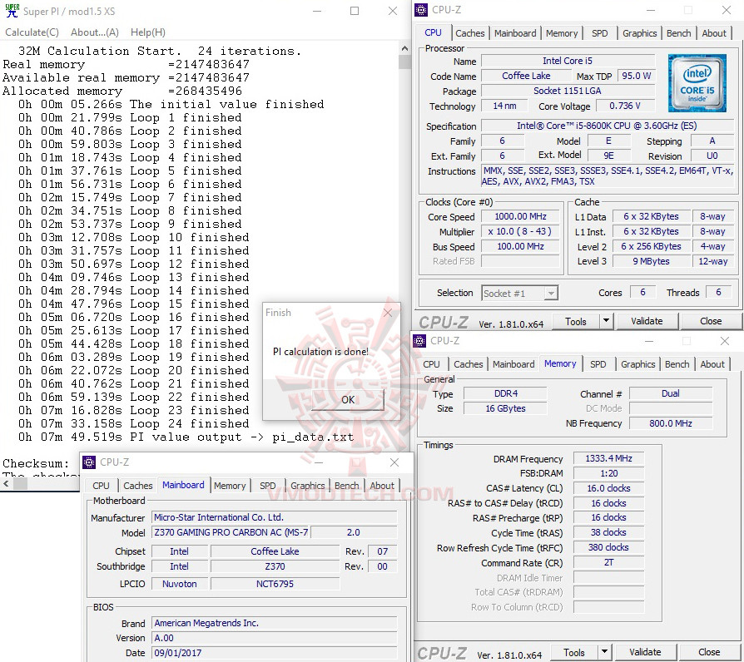Select SPD tab in the Mainboard CPU-Z window

(x=268, y=486)
